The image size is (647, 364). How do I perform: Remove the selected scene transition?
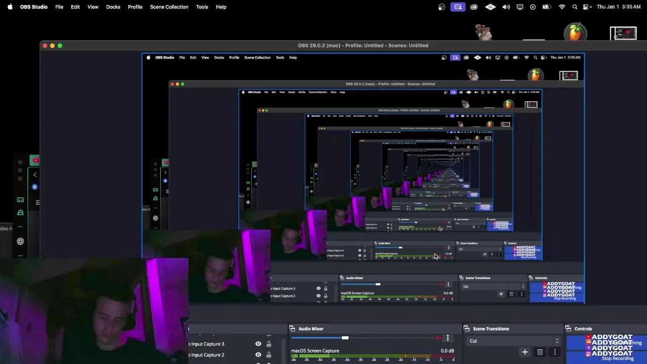coord(540,352)
